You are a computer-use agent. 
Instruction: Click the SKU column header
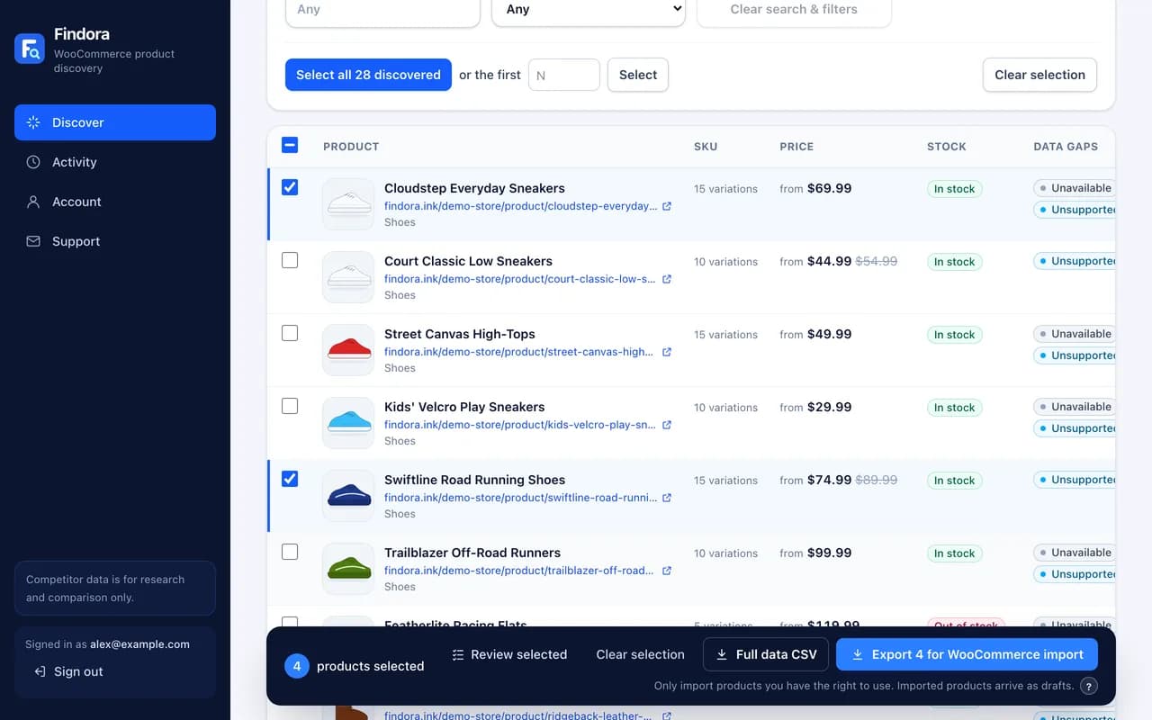click(x=706, y=146)
